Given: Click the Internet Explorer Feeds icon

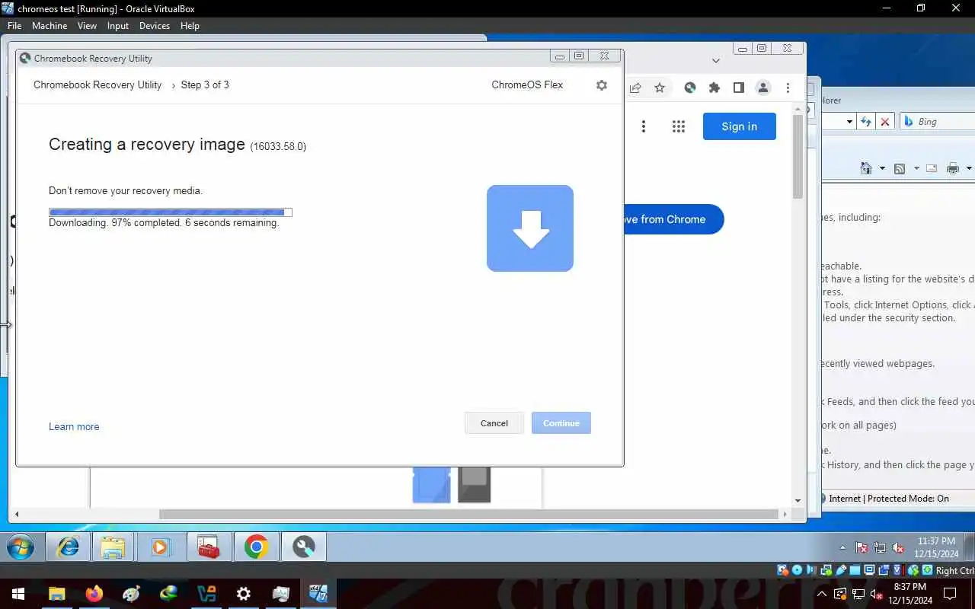Looking at the screenshot, I should point(900,168).
